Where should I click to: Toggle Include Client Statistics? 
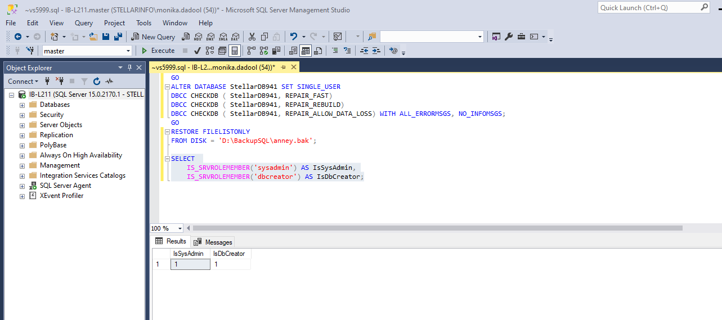[x=276, y=51]
